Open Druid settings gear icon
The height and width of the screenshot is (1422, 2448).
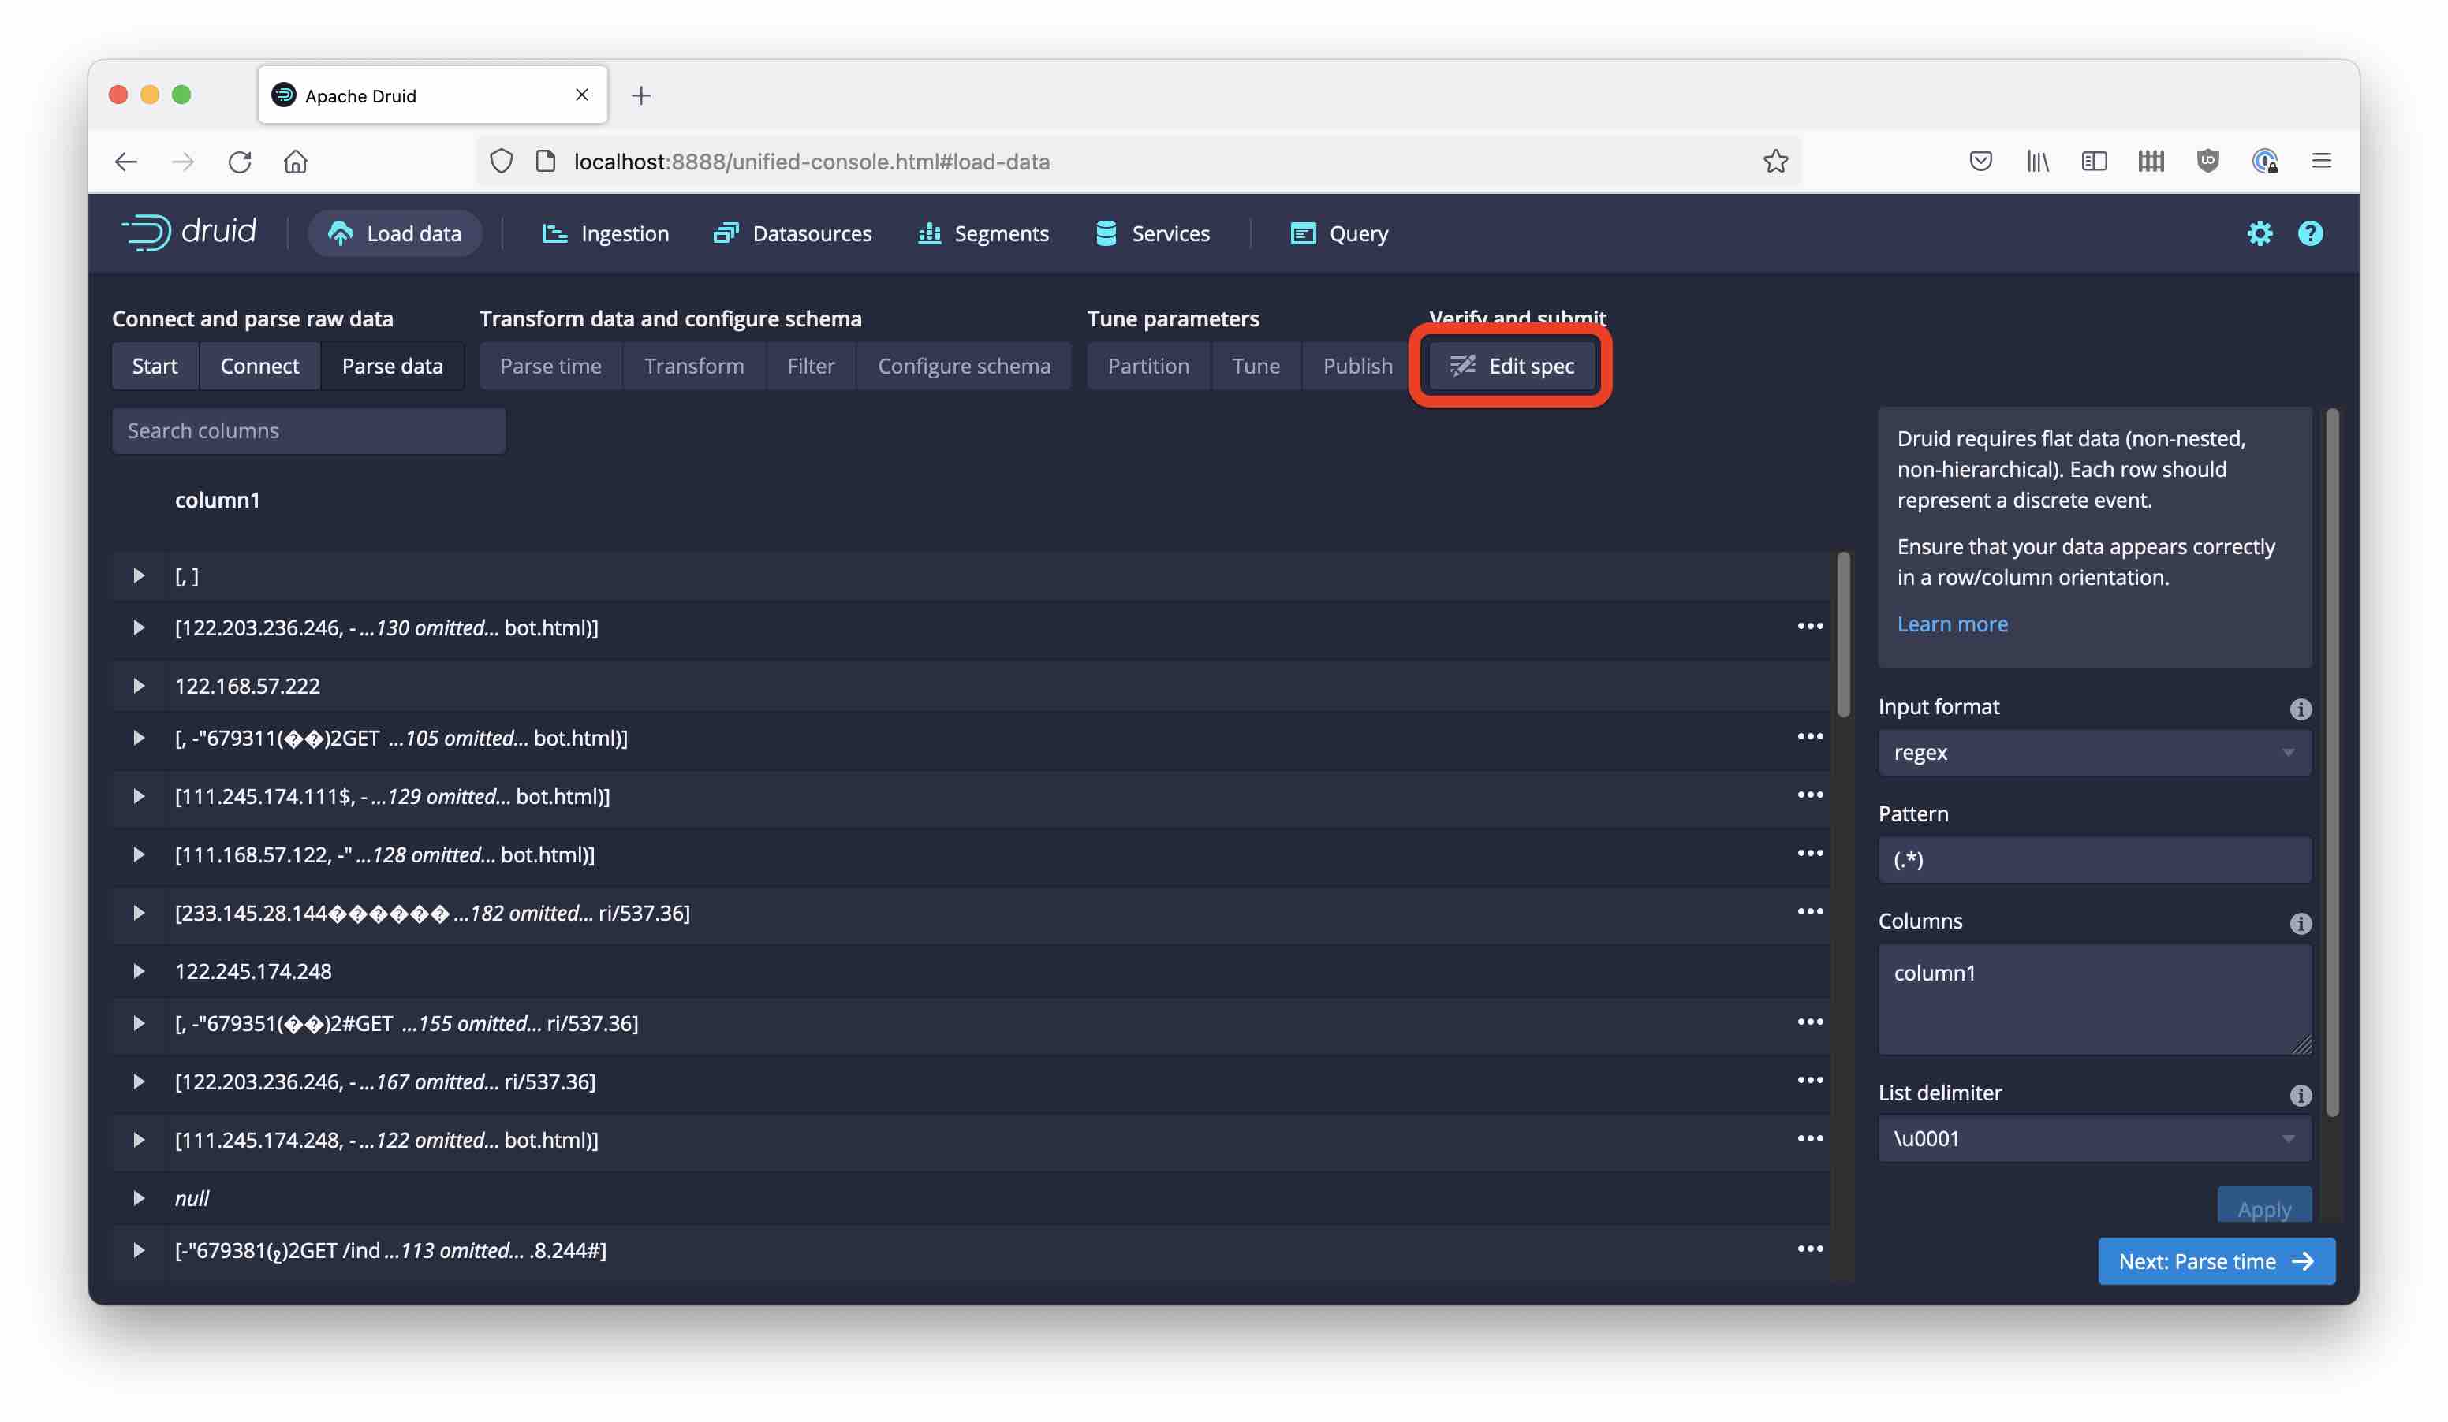(2259, 234)
